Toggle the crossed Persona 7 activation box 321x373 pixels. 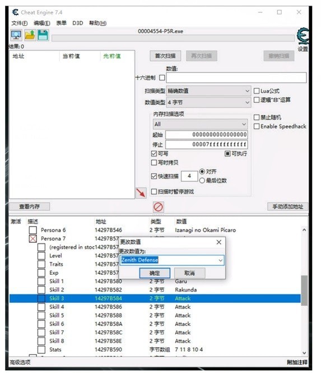pyautogui.click(x=33, y=238)
